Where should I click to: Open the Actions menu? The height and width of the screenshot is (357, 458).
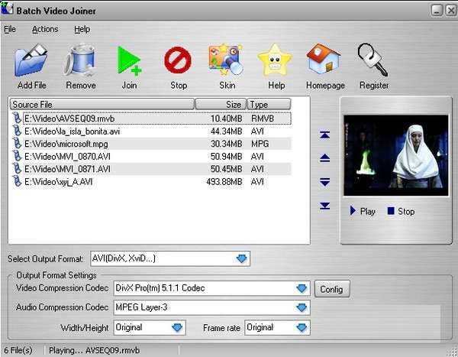click(x=45, y=29)
